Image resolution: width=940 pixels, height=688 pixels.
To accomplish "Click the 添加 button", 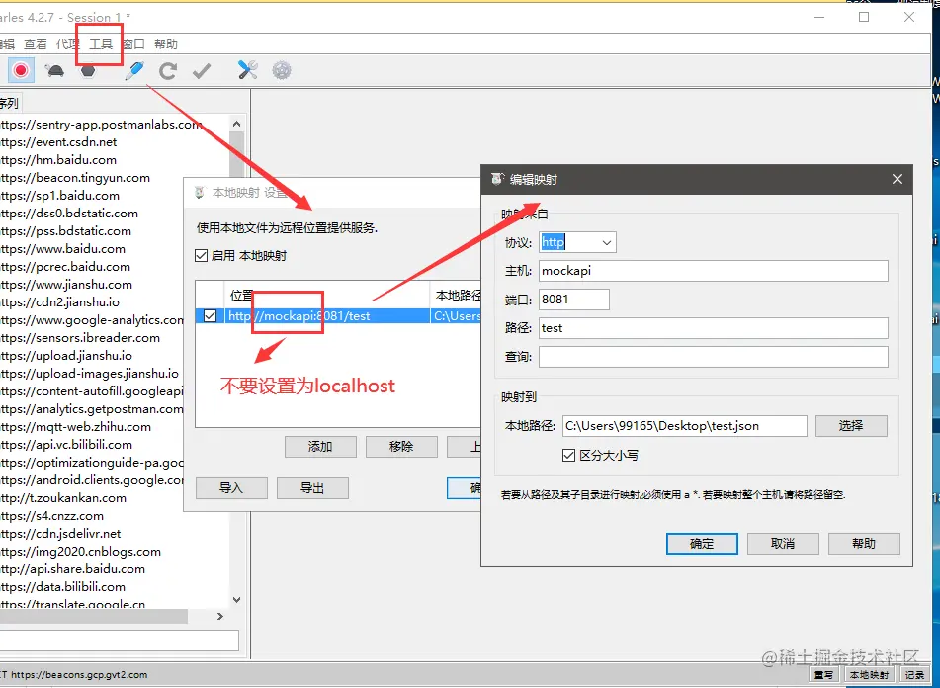I will point(320,447).
